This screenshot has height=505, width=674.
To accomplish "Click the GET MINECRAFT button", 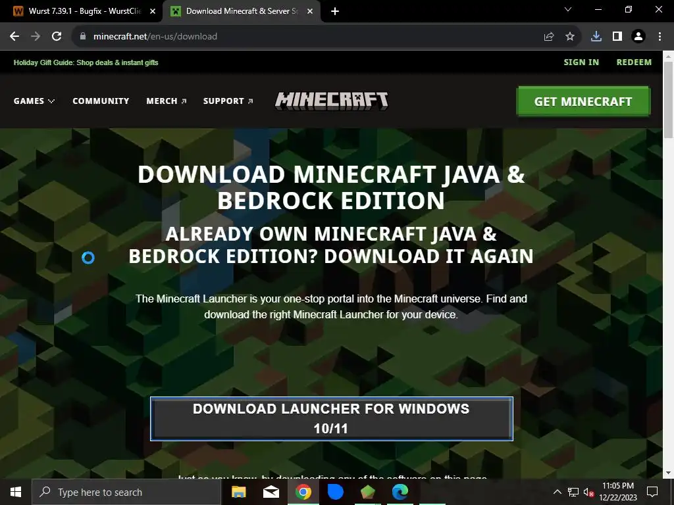I will click(583, 101).
